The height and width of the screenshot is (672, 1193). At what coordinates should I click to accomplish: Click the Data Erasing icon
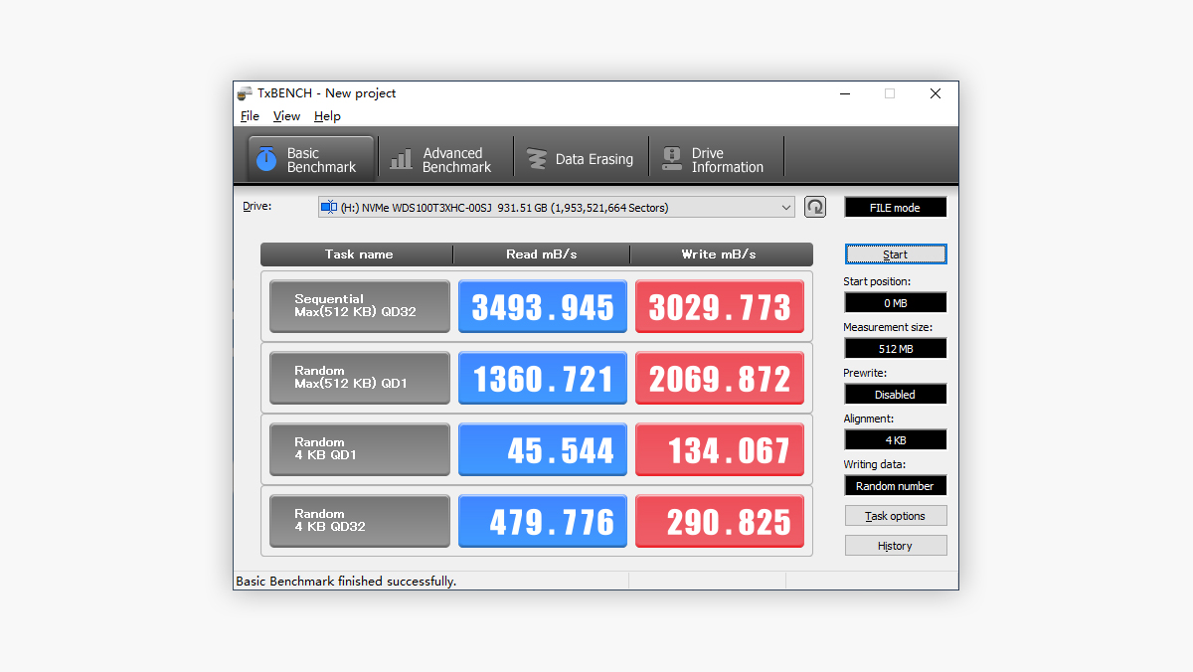[x=537, y=159]
